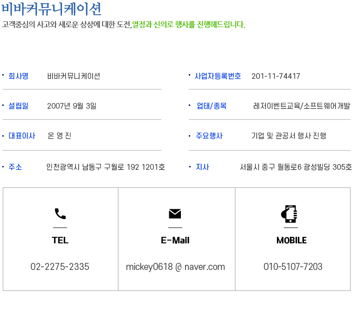The image size is (358, 331).
Task: Click the 회사명 label
Action: (19, 76)
